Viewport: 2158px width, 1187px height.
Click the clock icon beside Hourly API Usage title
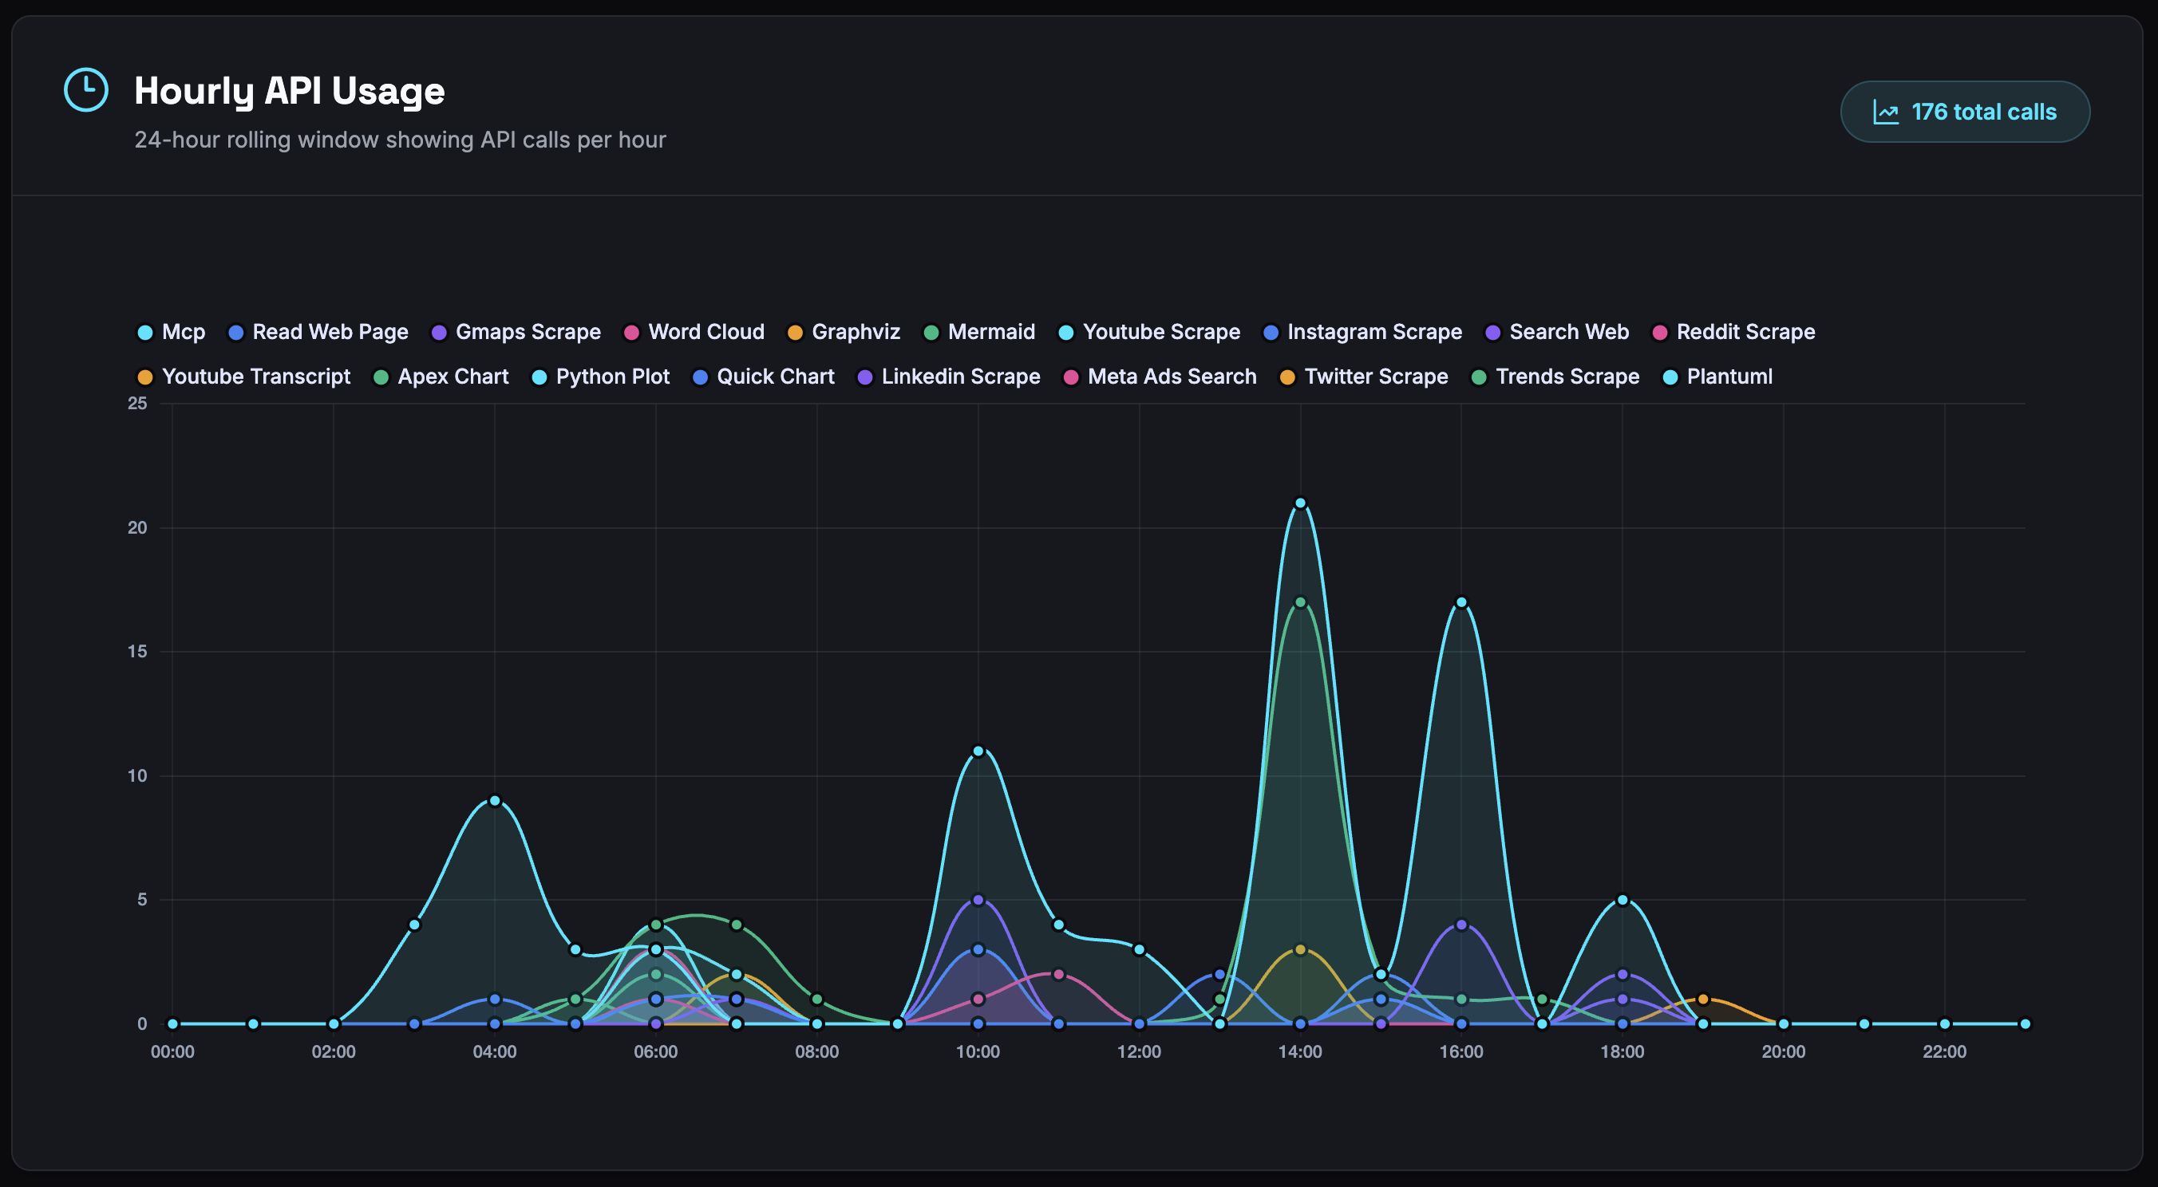(x=86, y=90)
